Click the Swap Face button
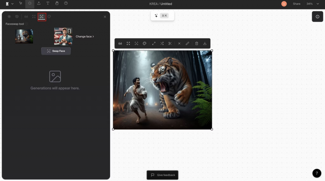This screenshot has width=325, height=181. tap(56, 51)
